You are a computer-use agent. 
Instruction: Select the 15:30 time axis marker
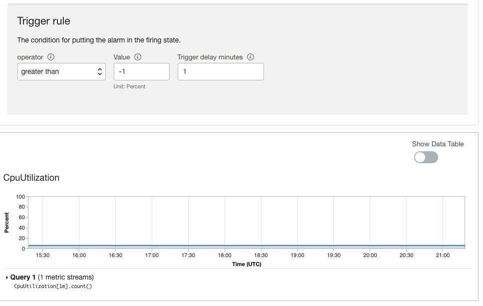click(43, 255)
